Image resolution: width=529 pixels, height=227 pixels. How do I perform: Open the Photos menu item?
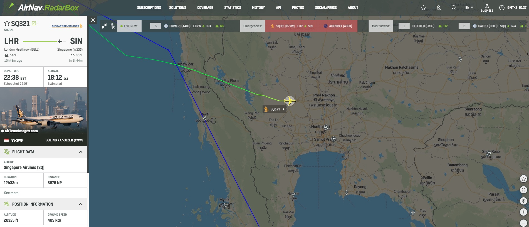point(298,8)
